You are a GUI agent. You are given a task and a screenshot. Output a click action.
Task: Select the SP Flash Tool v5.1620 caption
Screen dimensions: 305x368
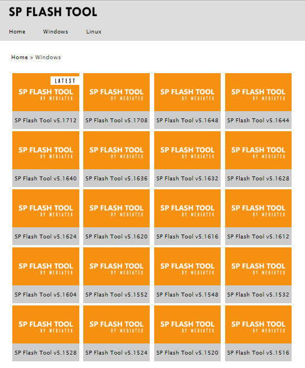coord(116,236)
